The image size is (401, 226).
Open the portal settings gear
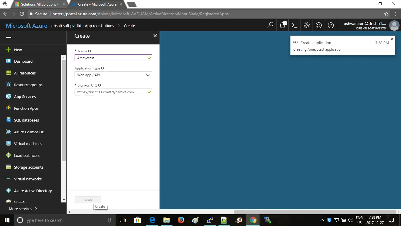pyautogui.click(x=307, y=25)
